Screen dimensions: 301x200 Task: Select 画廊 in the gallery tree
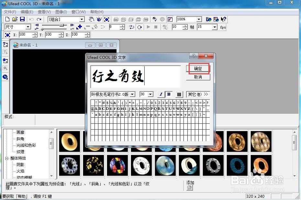20,132
